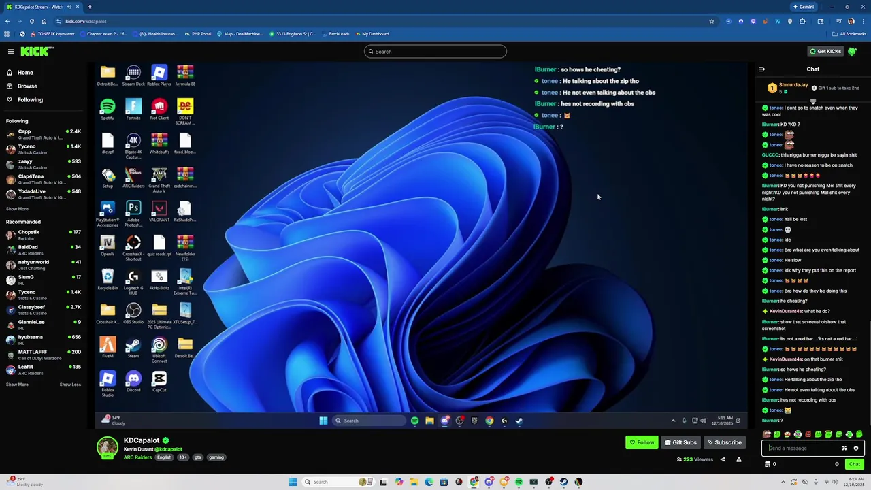Open the chat emote picker smiley

click(856, 448)
